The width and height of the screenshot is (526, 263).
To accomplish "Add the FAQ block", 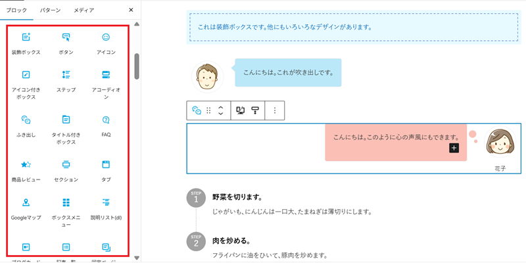I will (x=106, y=126).
